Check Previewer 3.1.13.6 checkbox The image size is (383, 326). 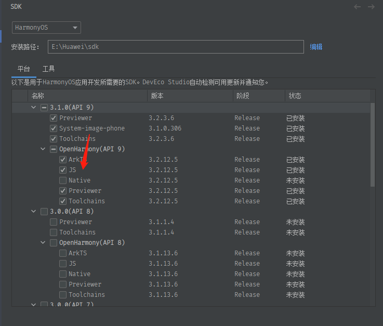(63, 284)
